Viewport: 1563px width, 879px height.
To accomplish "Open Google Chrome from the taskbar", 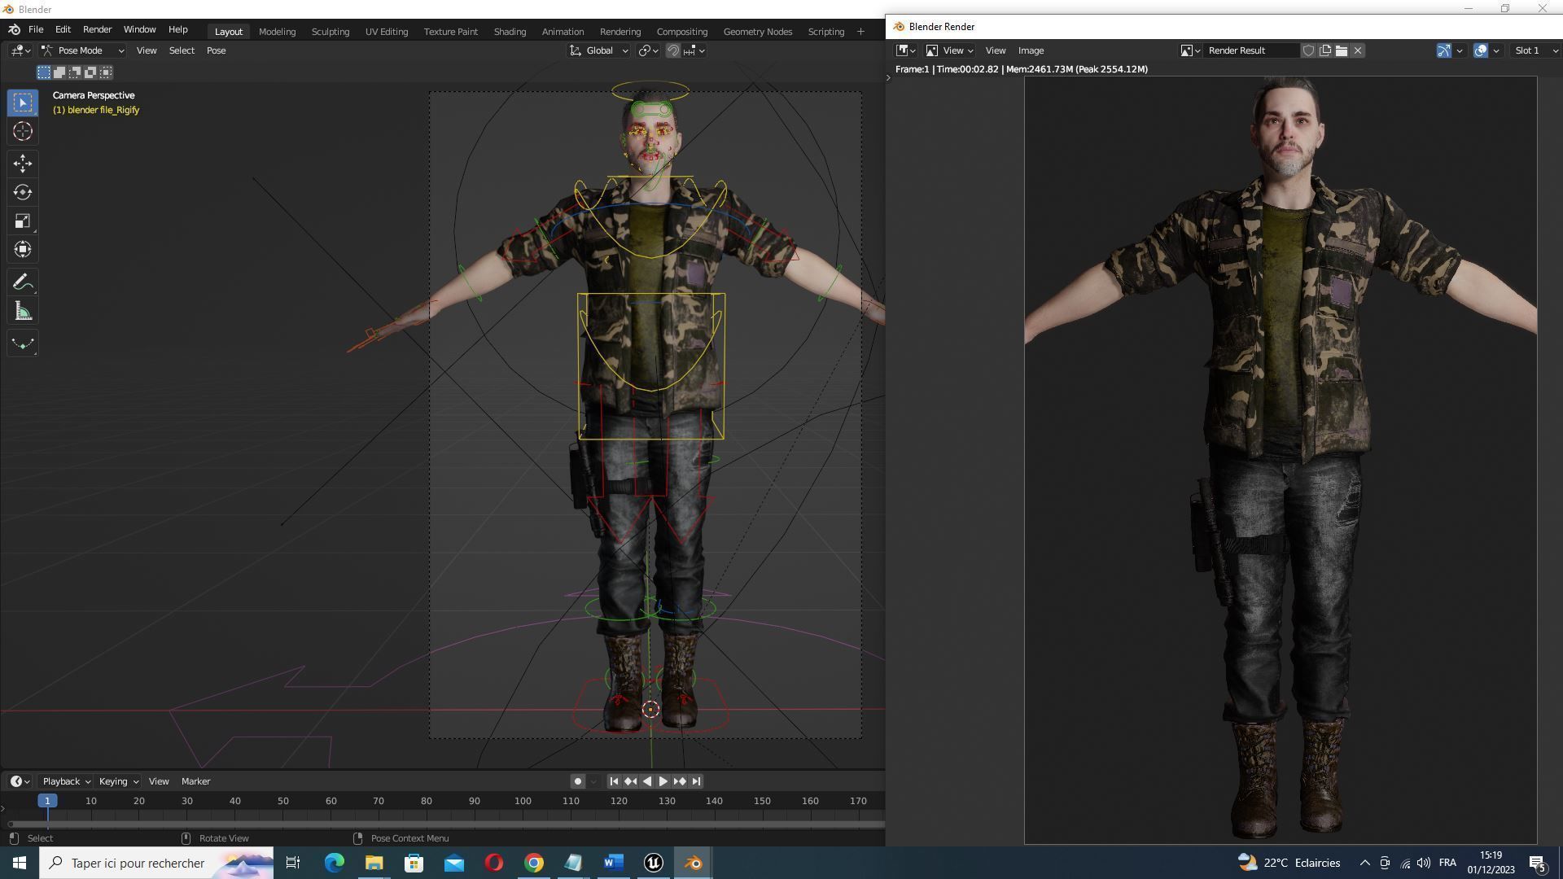I will pos(533,863).
